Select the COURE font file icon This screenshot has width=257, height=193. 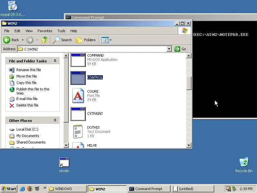click(78, 96)
